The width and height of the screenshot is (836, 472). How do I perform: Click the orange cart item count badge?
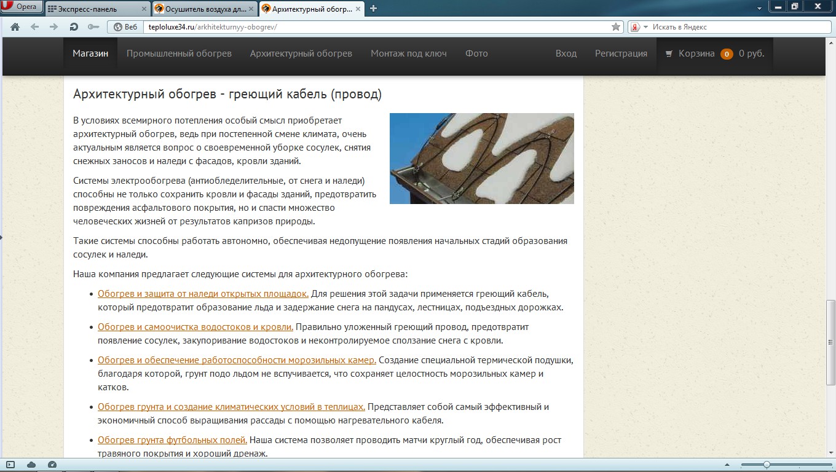coord(727,54)
